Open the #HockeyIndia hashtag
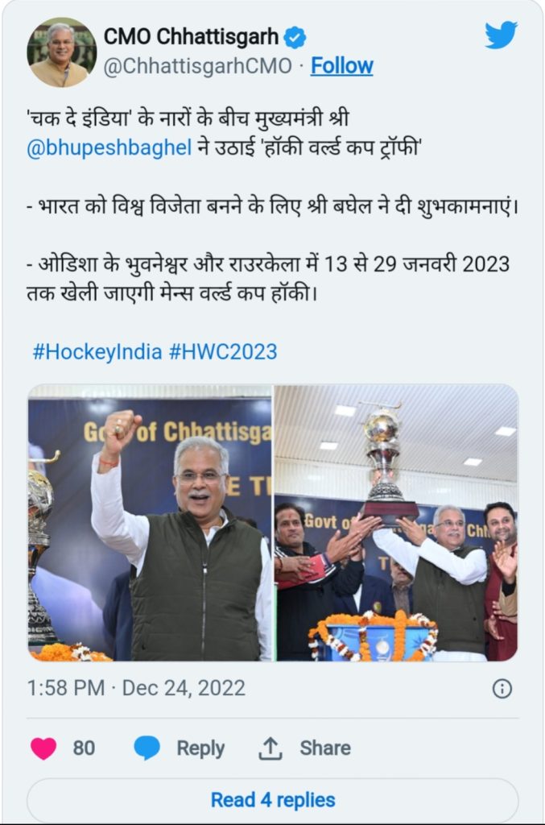 click(x=97, y=351)
